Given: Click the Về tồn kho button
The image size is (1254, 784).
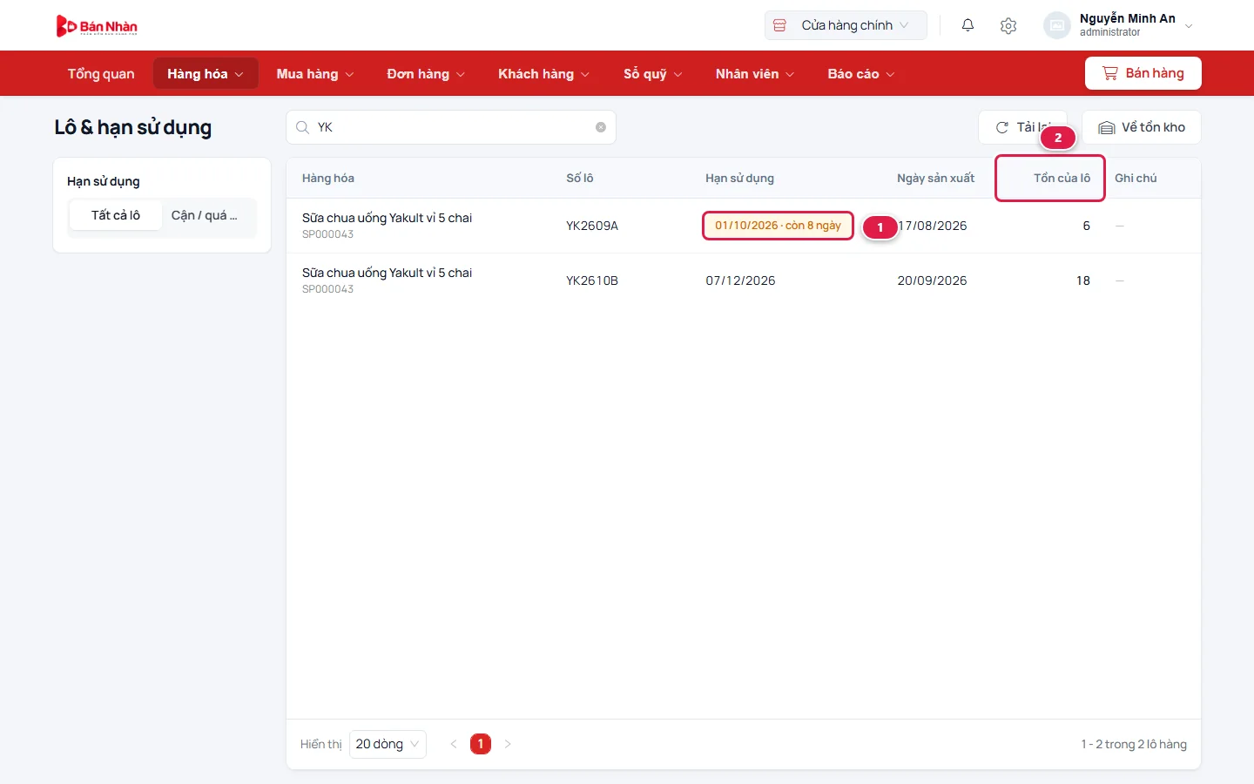Looking at the screenshot, I should [1142, 127].
